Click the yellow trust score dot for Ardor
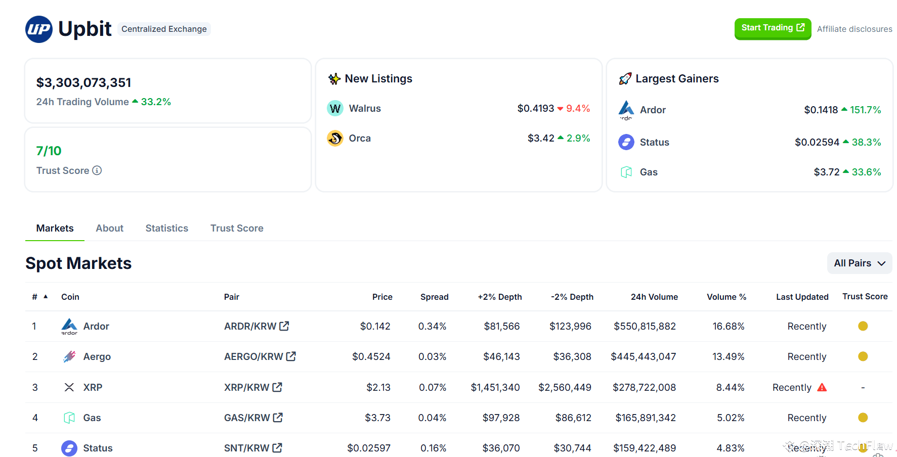897x457 pixels. (863, 326)
